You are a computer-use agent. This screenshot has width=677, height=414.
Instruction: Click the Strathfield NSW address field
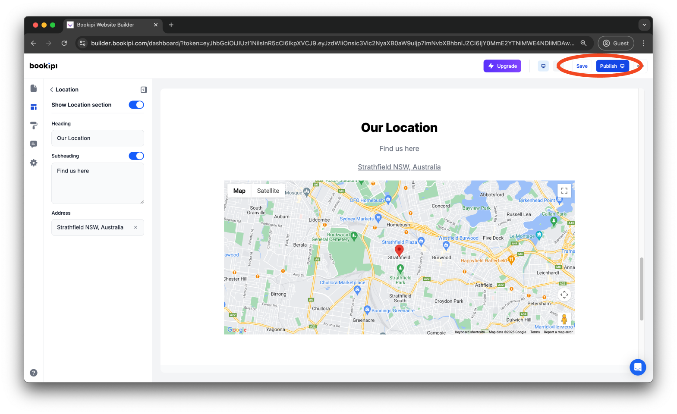pos(98,227)
